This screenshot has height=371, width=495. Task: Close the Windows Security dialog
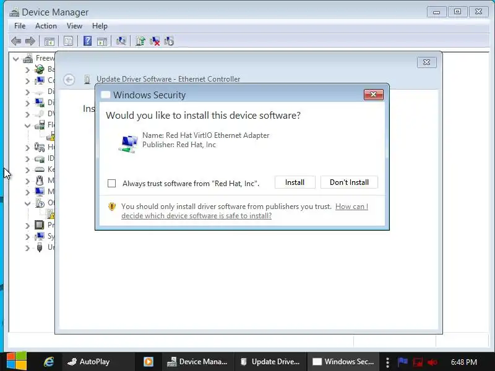pyautogui.click(x=374, y=95)
